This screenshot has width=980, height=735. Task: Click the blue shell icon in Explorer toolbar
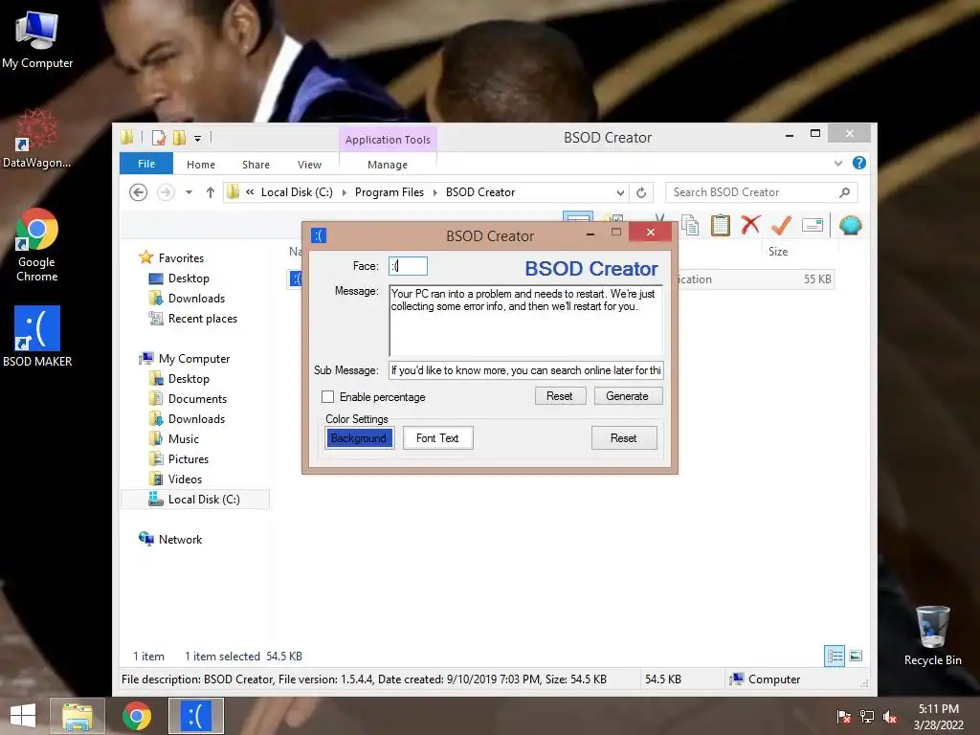point(850,225)
